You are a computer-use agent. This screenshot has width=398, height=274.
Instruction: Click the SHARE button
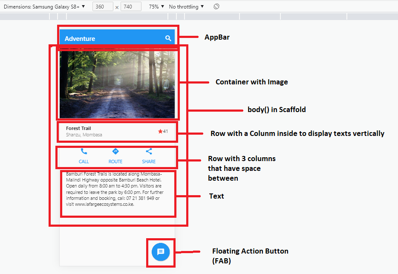[149, 162]
